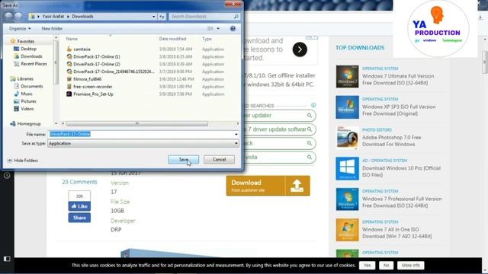
Task: Open the help icon in the dialog
Action: click(x=233, y=29)
